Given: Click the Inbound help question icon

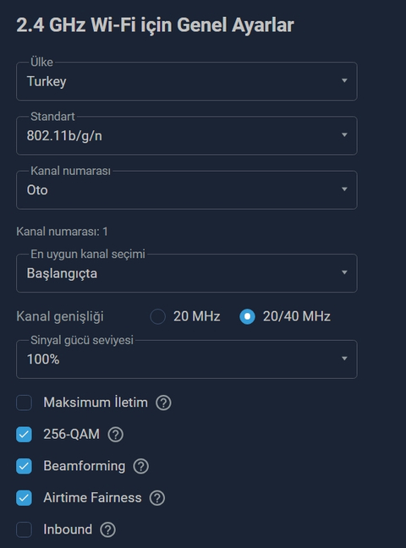Looking at the screenshot, I should pyautogui.click(x=107, y=529).
